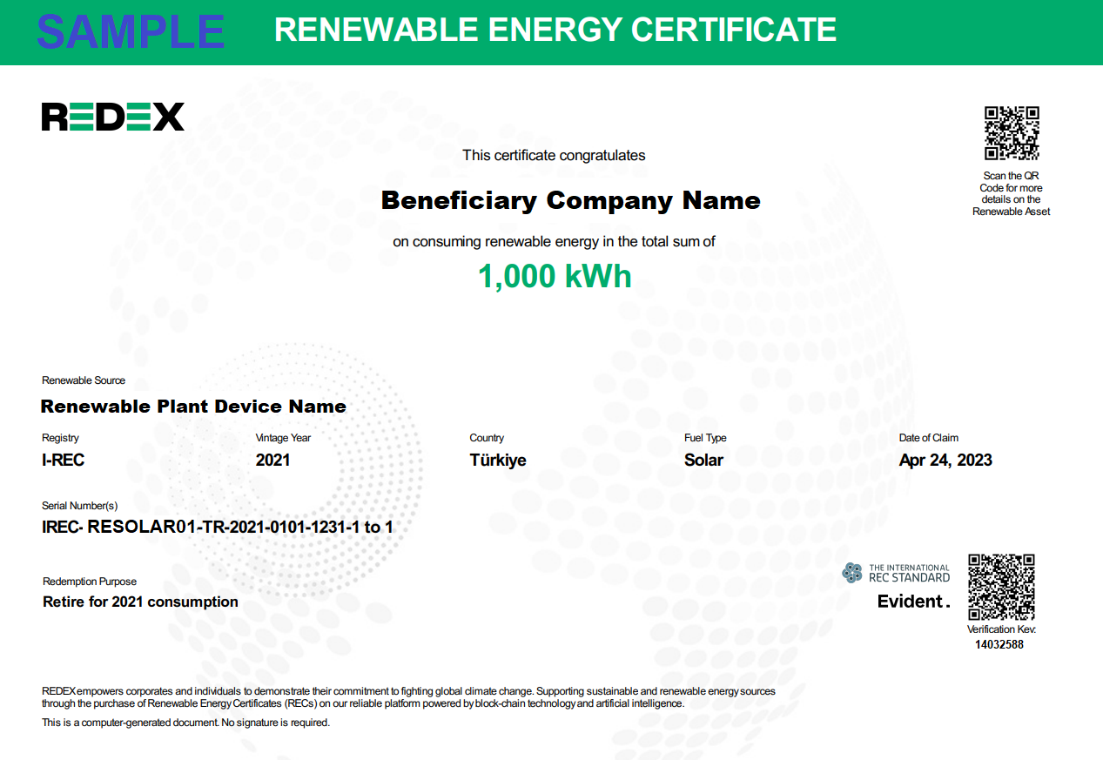Click the International REC Standard logo
This screenshot has height=760, width=1103.
(x=896, y=573)
